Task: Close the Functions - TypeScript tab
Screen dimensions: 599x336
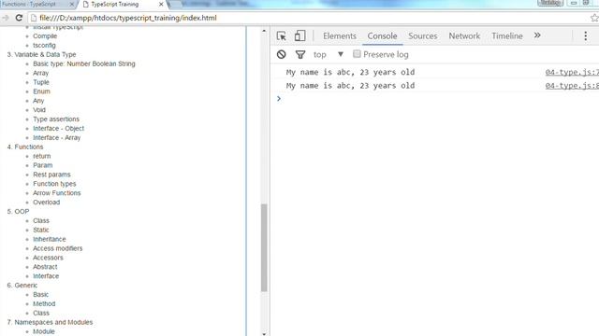Action: 71,4
